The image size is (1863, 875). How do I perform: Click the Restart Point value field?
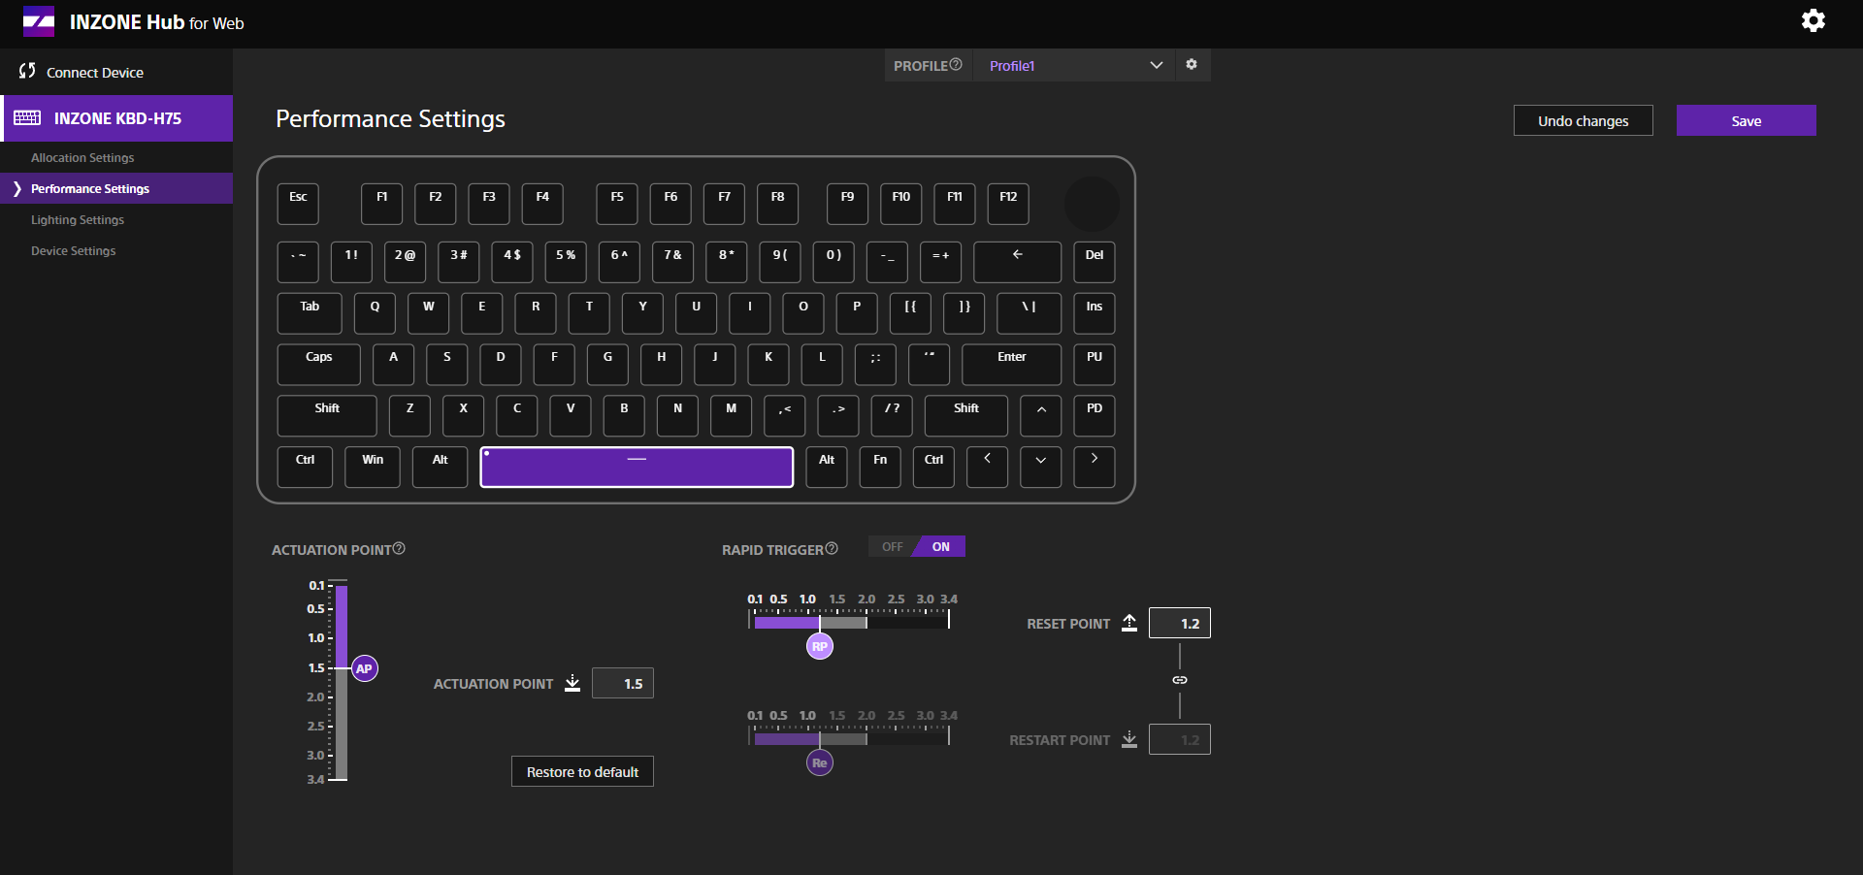click(x=1180, y=739)
